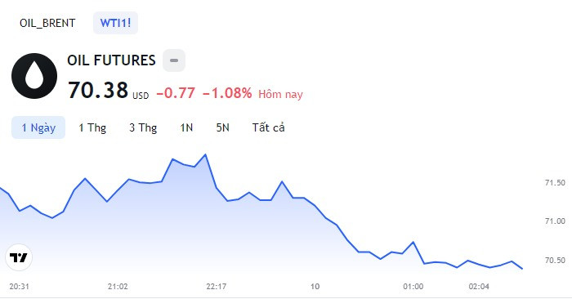Set chart range to 5N
Screen dimensions: 572x299
click(222, 127)
